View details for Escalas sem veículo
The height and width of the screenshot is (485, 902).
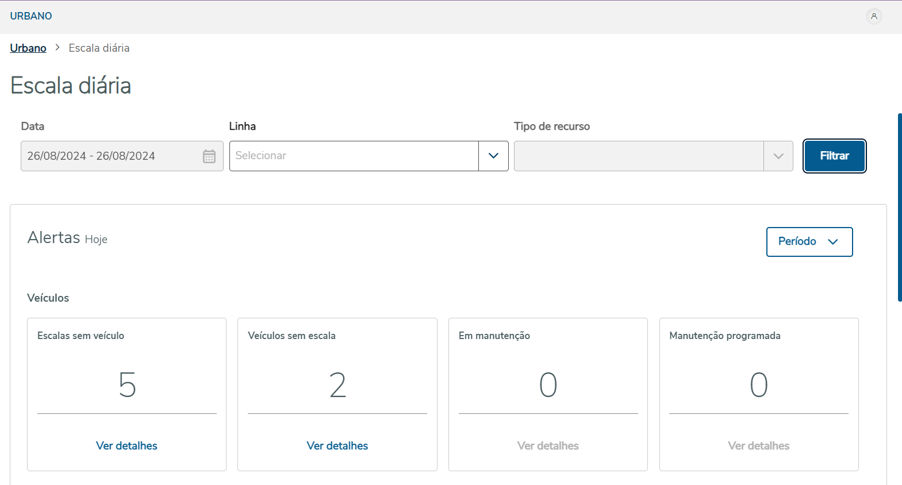click(126, 446)
